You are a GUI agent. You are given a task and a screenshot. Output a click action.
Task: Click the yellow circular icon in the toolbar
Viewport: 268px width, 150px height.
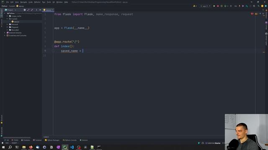pyautogui.click(x=262, y=6)
